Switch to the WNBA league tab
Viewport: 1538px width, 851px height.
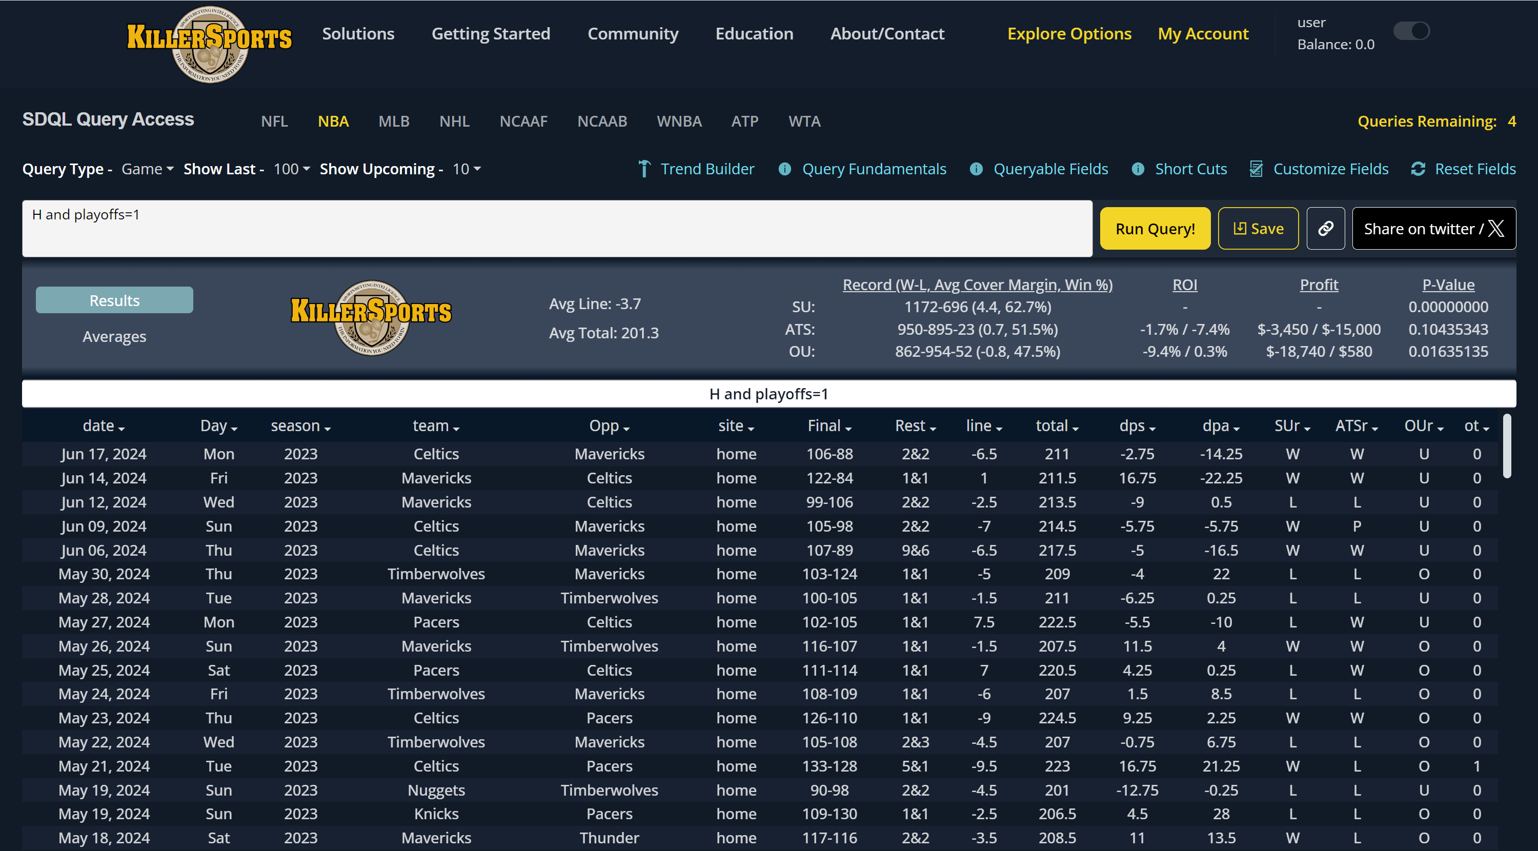(679, 121)
